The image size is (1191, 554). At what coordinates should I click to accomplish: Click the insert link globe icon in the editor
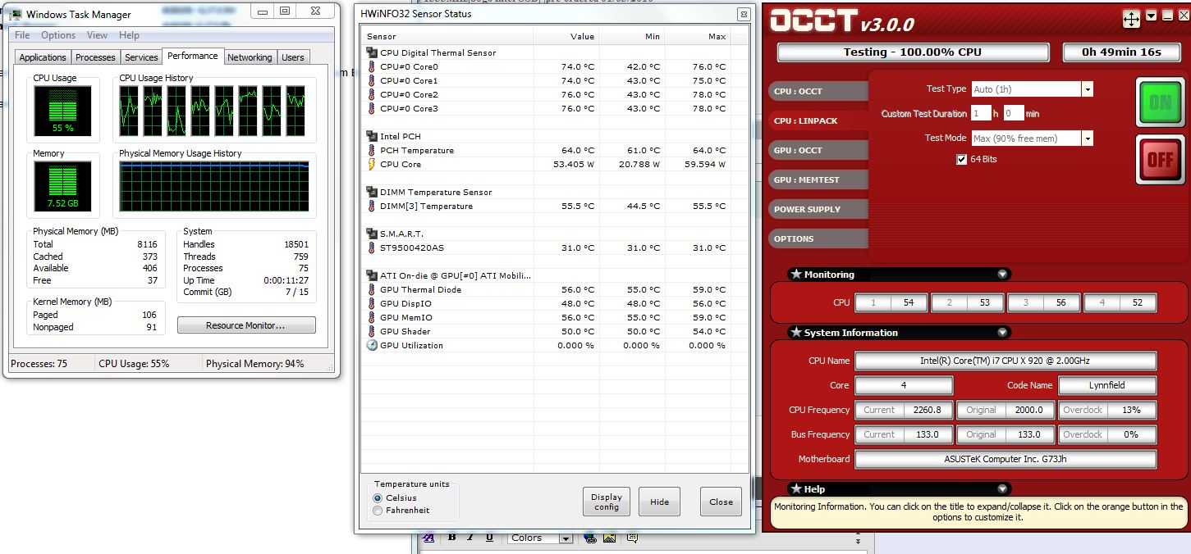(589, 538)
